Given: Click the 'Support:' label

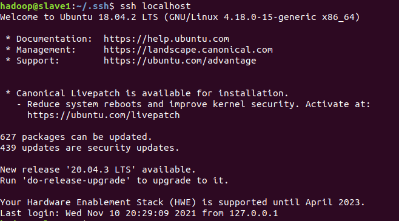Looking at the screenshot, I should point(38,61).
